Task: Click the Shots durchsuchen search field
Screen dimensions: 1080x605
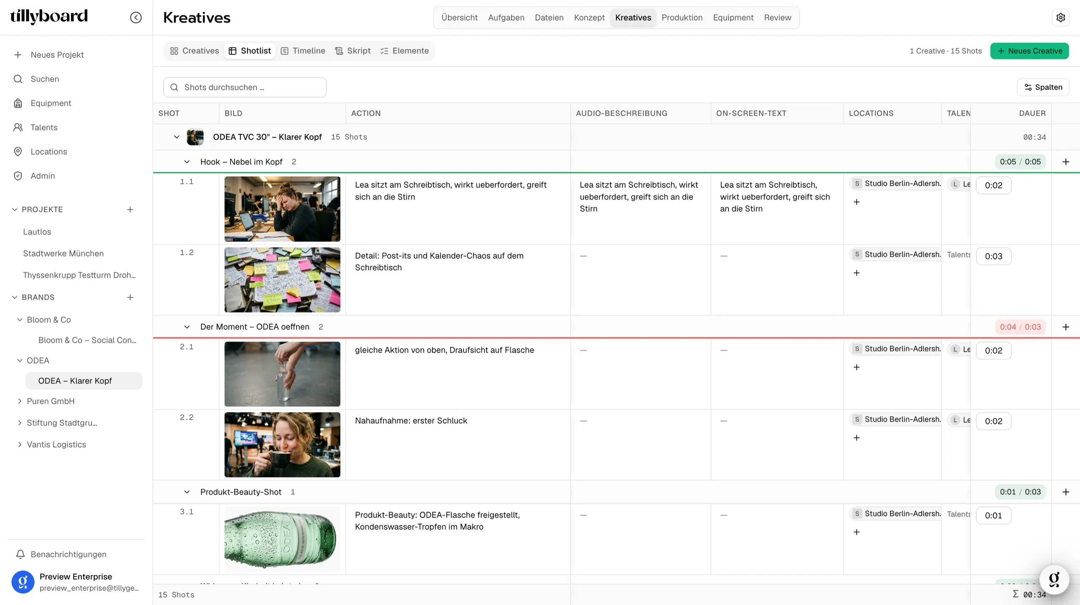Action: (x=245, y=87)
